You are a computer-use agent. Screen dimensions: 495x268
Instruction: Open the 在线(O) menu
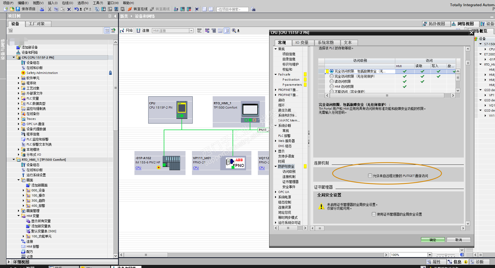click(67, 3)
